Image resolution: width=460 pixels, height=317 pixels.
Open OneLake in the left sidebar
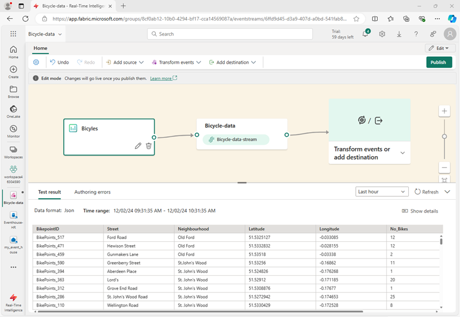(13, 111)
